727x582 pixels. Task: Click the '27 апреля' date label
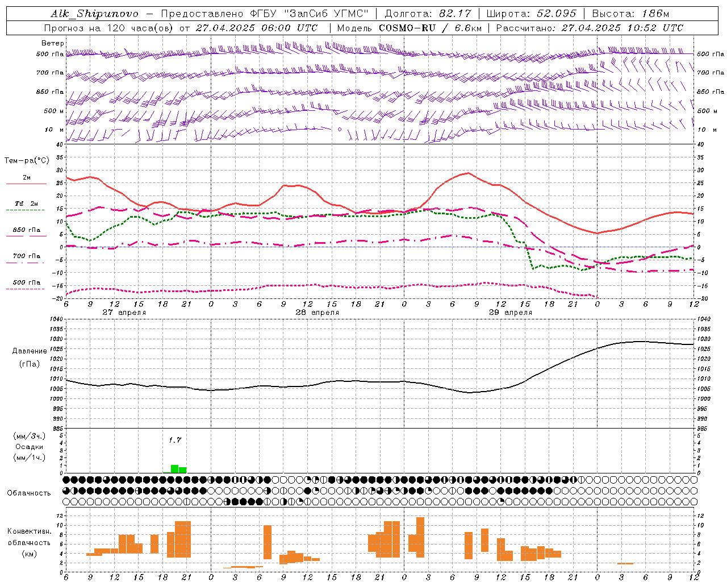[x=124, y=313]
